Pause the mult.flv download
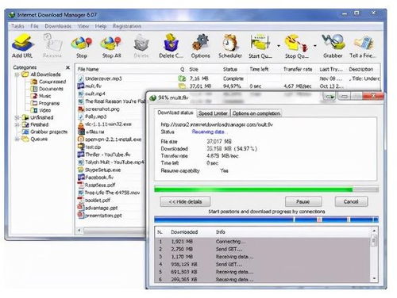 tap(303, 201)
